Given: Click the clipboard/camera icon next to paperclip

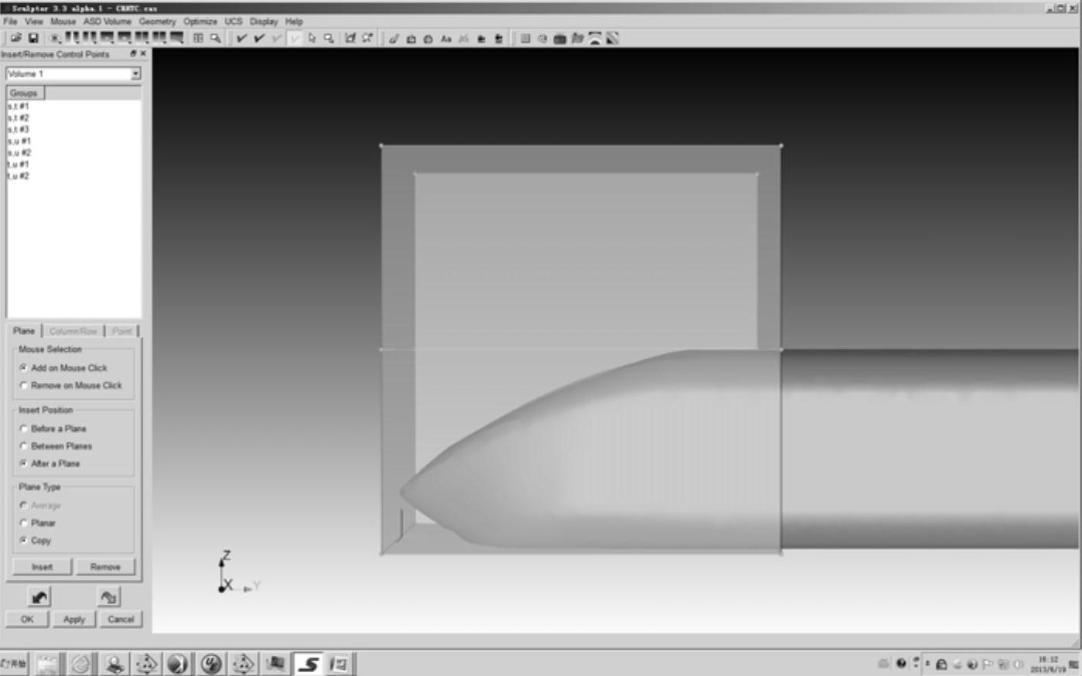Looking at the screenshot, I should pos(411,39).
